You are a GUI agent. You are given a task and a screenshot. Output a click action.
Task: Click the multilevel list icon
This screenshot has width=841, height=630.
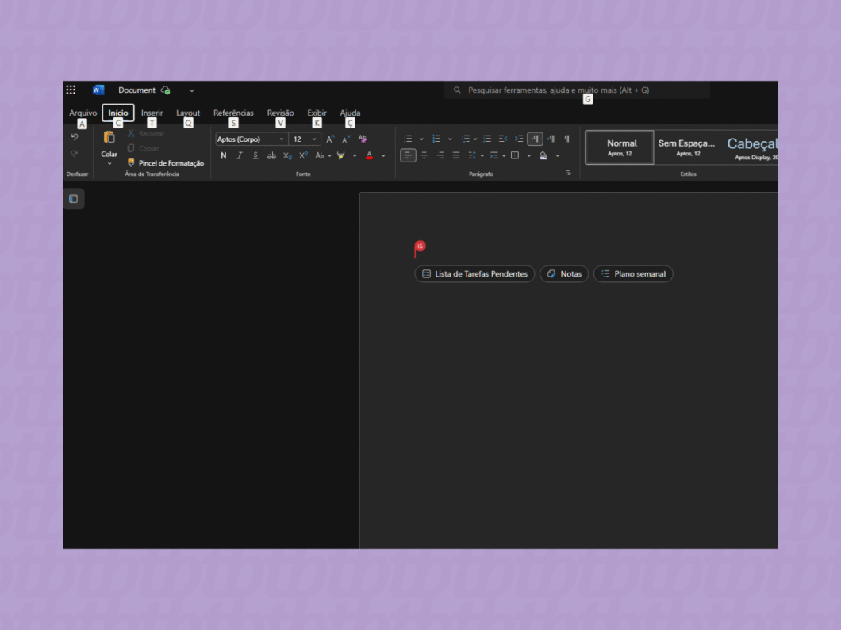pyautogui.click(x=465, y=139)
